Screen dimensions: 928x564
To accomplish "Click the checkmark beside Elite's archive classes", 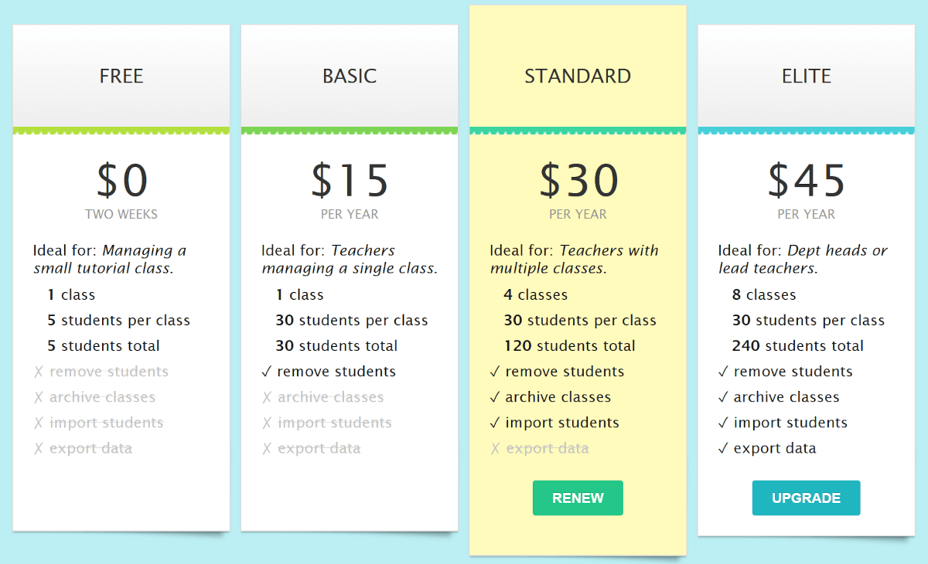I will (x=723, y=398).
